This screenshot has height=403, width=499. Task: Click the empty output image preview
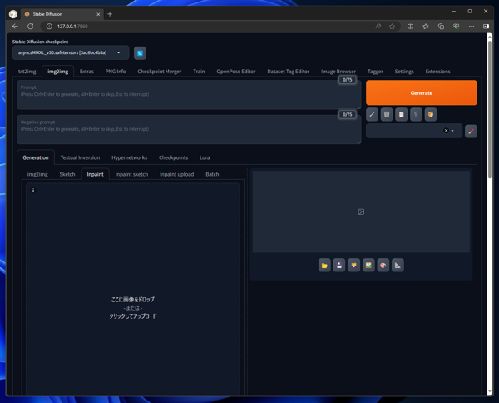pos(361,211)
